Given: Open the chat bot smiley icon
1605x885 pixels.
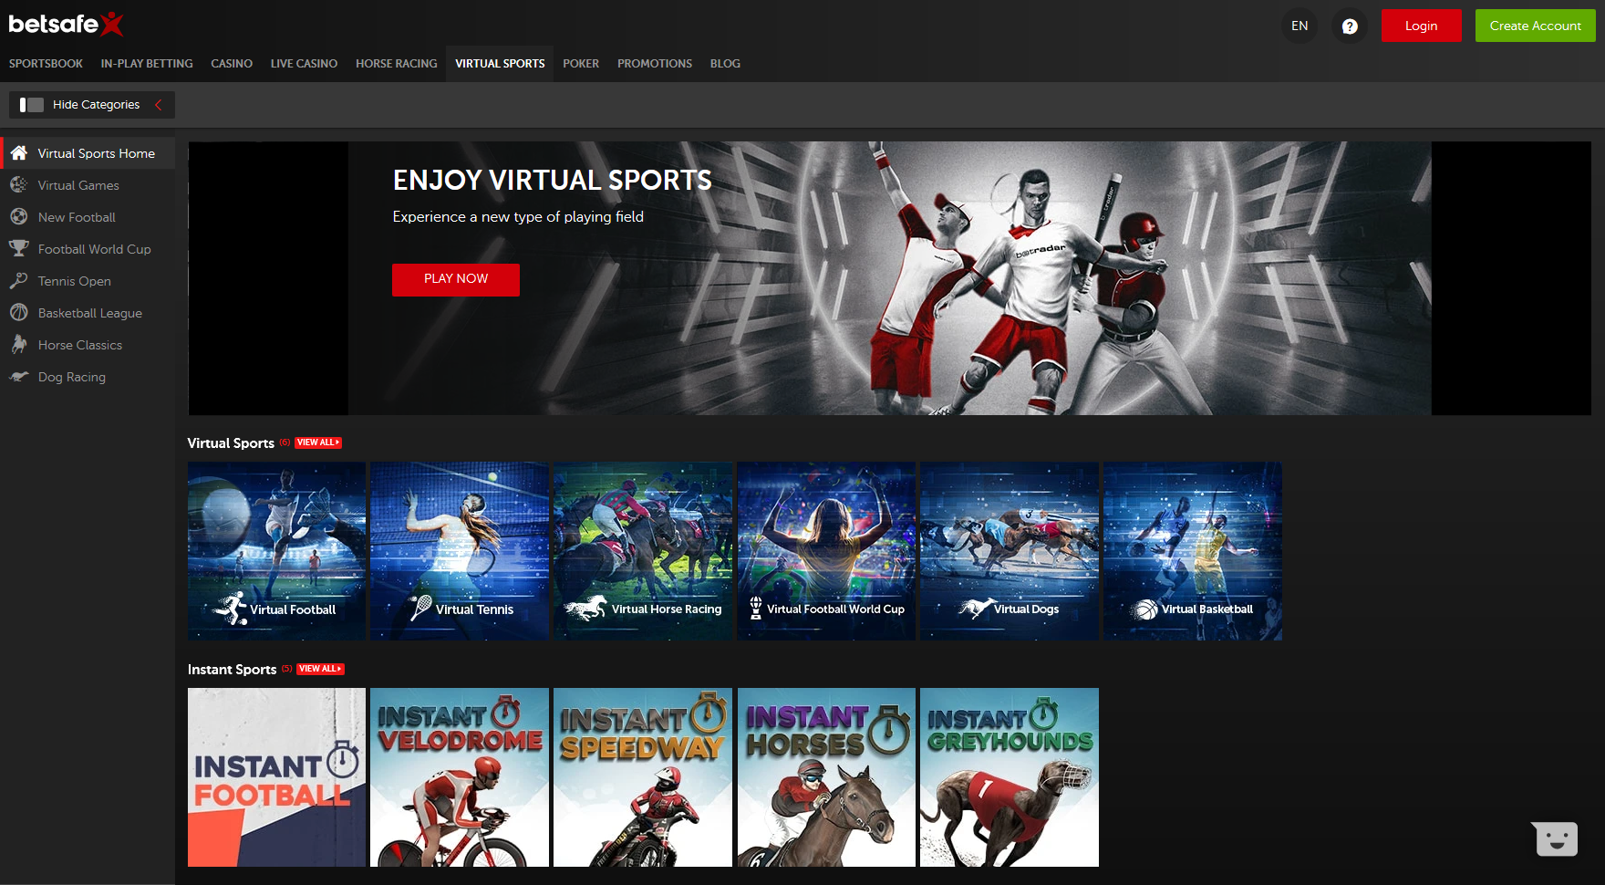Looking at the screenshot, I should tap(1557, 838).
